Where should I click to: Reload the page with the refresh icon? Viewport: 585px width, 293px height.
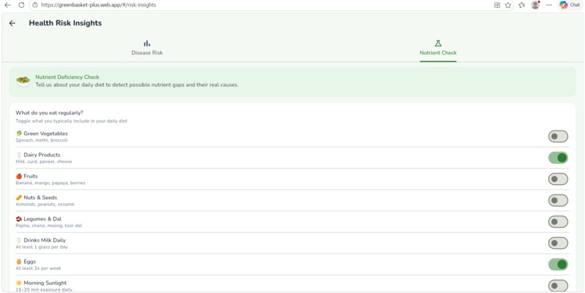[21, 5]
